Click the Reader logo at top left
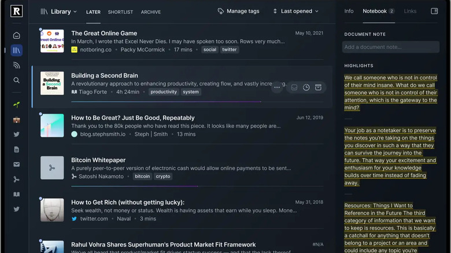The height and width of the screenshot is (253, 451). [x=17, y=12]
